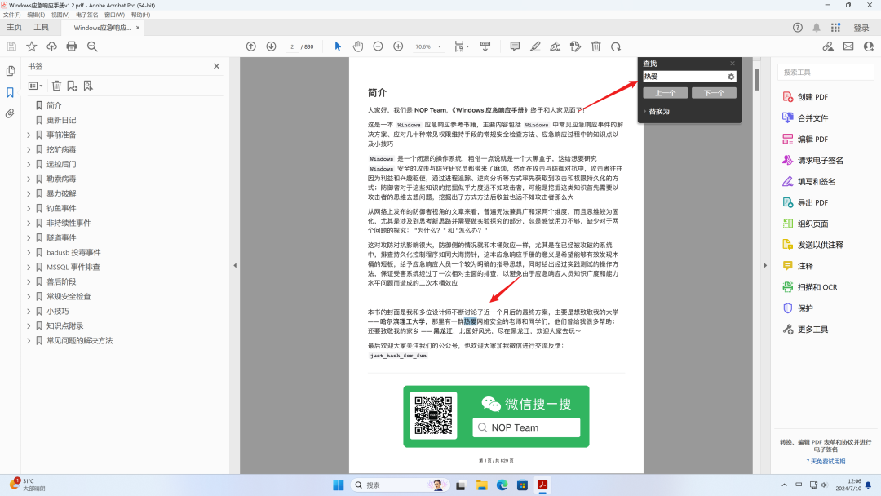Click the zoom in plus icon

(398, 46)
